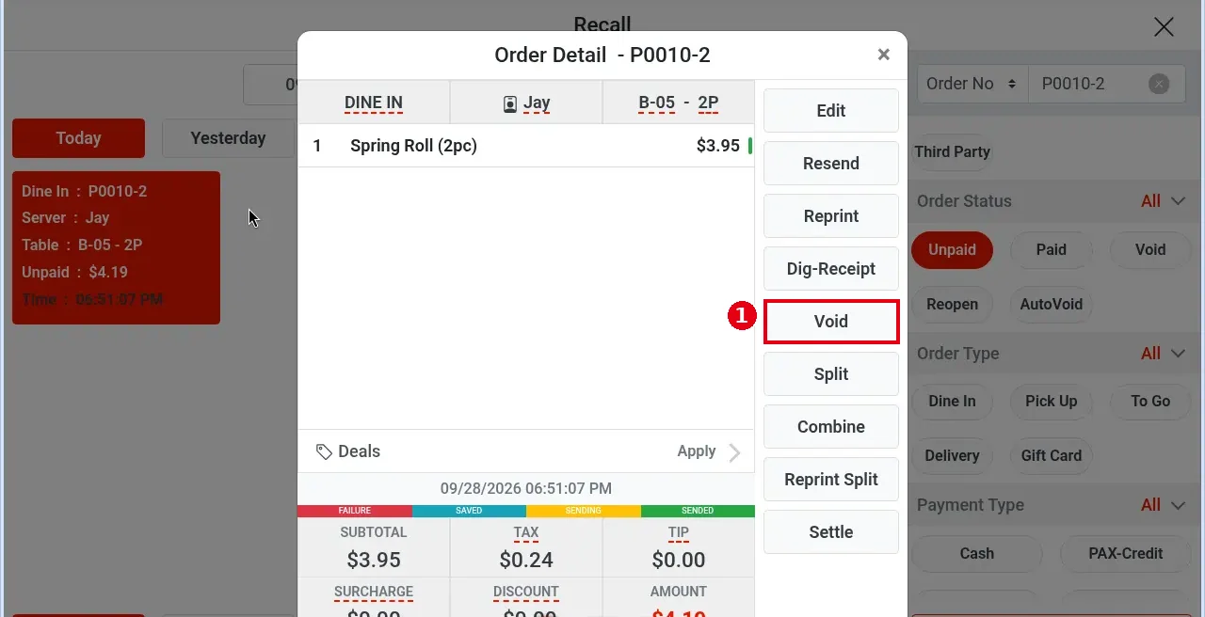The height and width of the screenshot is (617, 1205).
Task: Collapse the Order Status filter section
Action: 1178,200
